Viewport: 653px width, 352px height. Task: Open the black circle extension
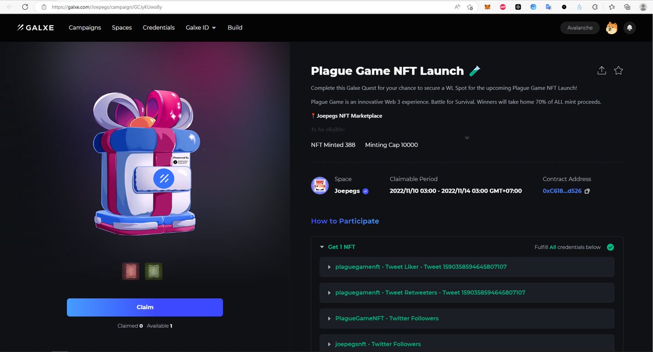pos(564,7)
